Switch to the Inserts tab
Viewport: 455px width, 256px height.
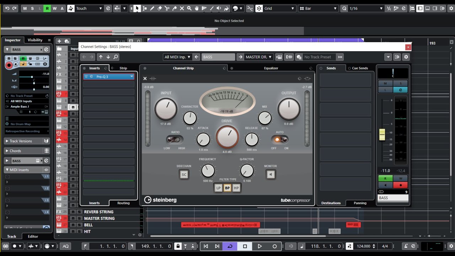[x=95, y=68]
